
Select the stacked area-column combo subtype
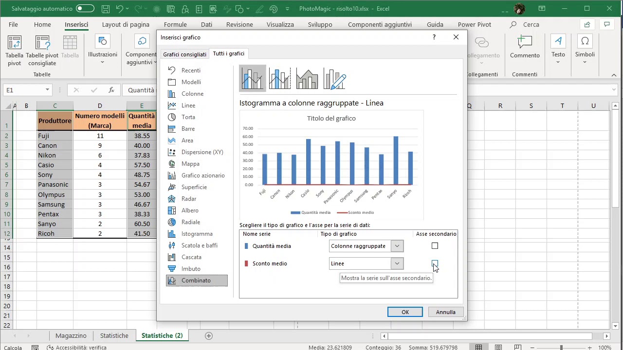307,78
